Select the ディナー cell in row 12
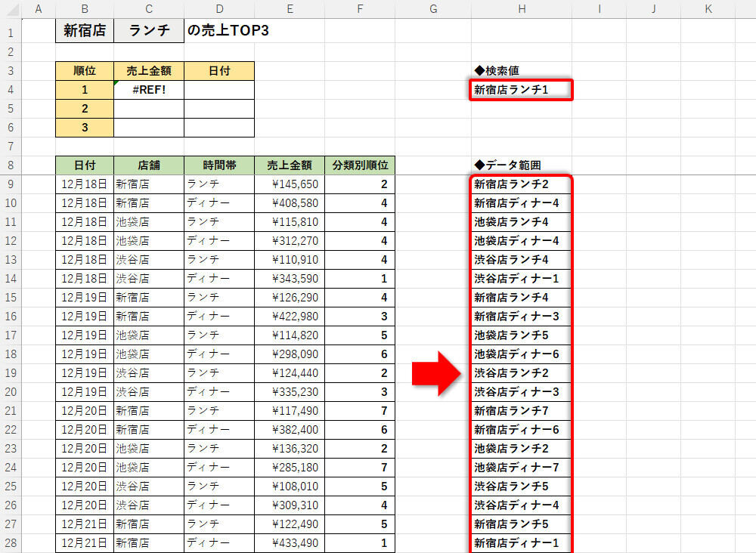 (219, 241)
